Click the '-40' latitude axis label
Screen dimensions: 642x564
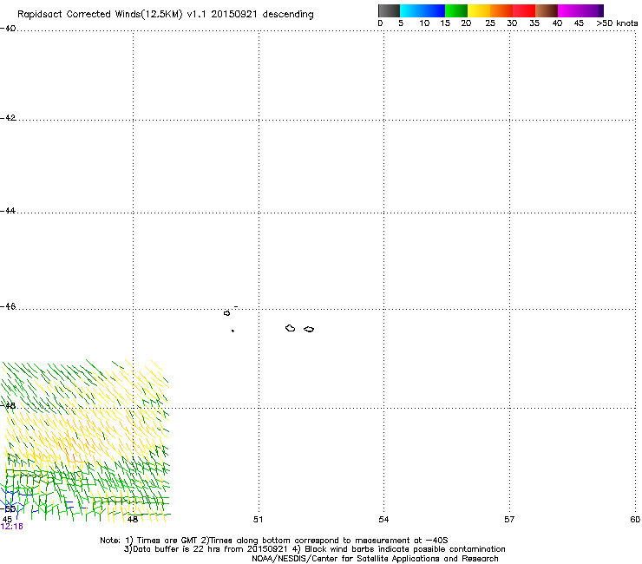coord(8,29)
